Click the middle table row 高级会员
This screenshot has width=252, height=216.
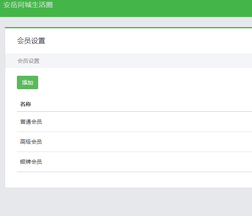tap(134, 142)
